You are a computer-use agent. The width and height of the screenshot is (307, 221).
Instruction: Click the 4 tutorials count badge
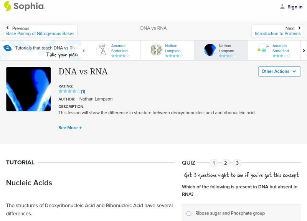point(7,48)
